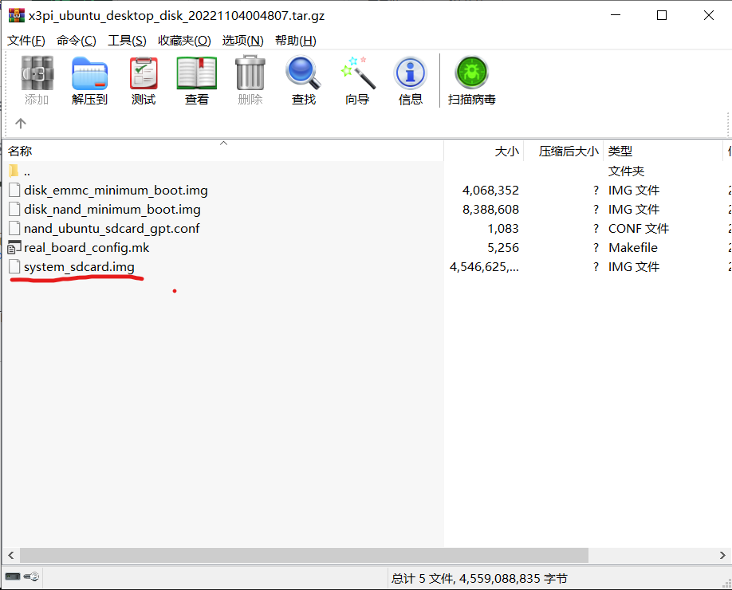Minimize the WinRAR window
732x590 pixels.
click(616, 15)
